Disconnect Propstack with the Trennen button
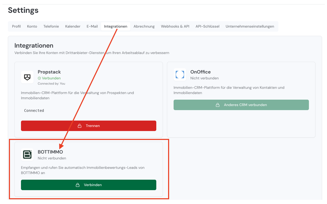Image resolution: width=327 pixels, height=204 pixels. (89, 126)
